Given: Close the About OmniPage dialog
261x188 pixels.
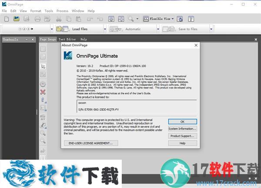Looking at the screenshot, I should (x=196, y=45).
